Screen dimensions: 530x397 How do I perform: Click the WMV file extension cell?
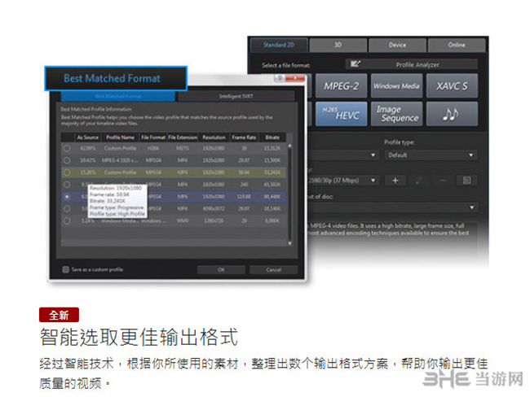[183, 221]
